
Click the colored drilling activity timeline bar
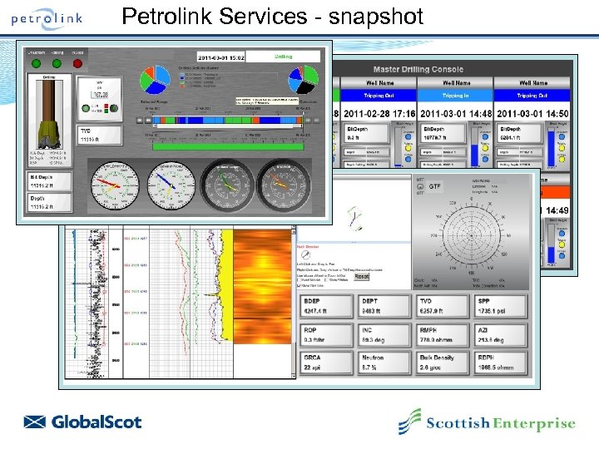[228, 120]
